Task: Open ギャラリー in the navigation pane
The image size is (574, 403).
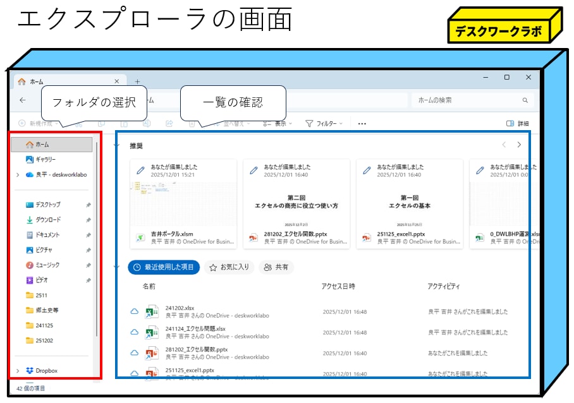Action: click(x=40, y=159)
